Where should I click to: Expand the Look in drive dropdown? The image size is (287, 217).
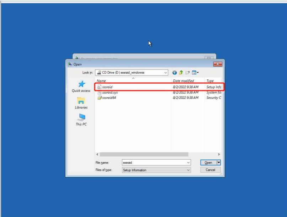tap(165, 73)
